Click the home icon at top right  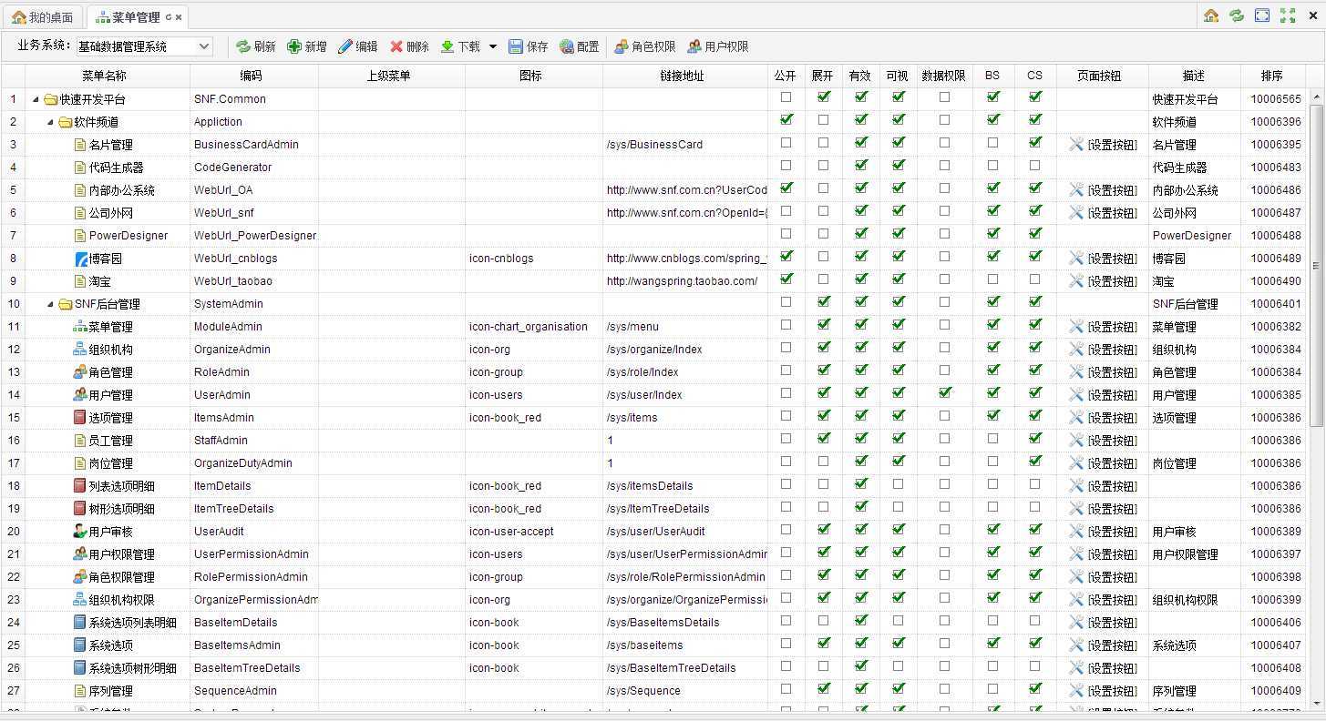tap(1211, 15)
